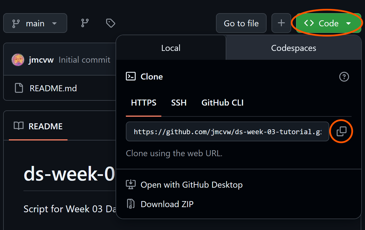The height and width of the screenshot is (230, 365).
Task: Click the tags icon
Action: coord(110,23)
